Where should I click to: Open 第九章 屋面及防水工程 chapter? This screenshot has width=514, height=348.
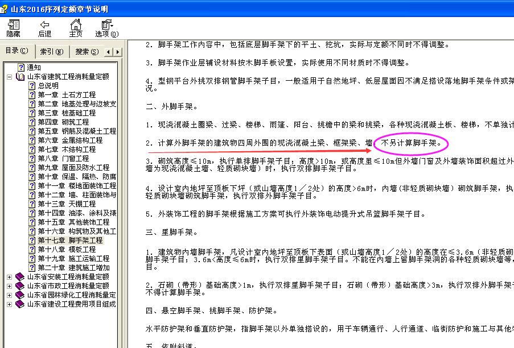[x=73, y=168]
